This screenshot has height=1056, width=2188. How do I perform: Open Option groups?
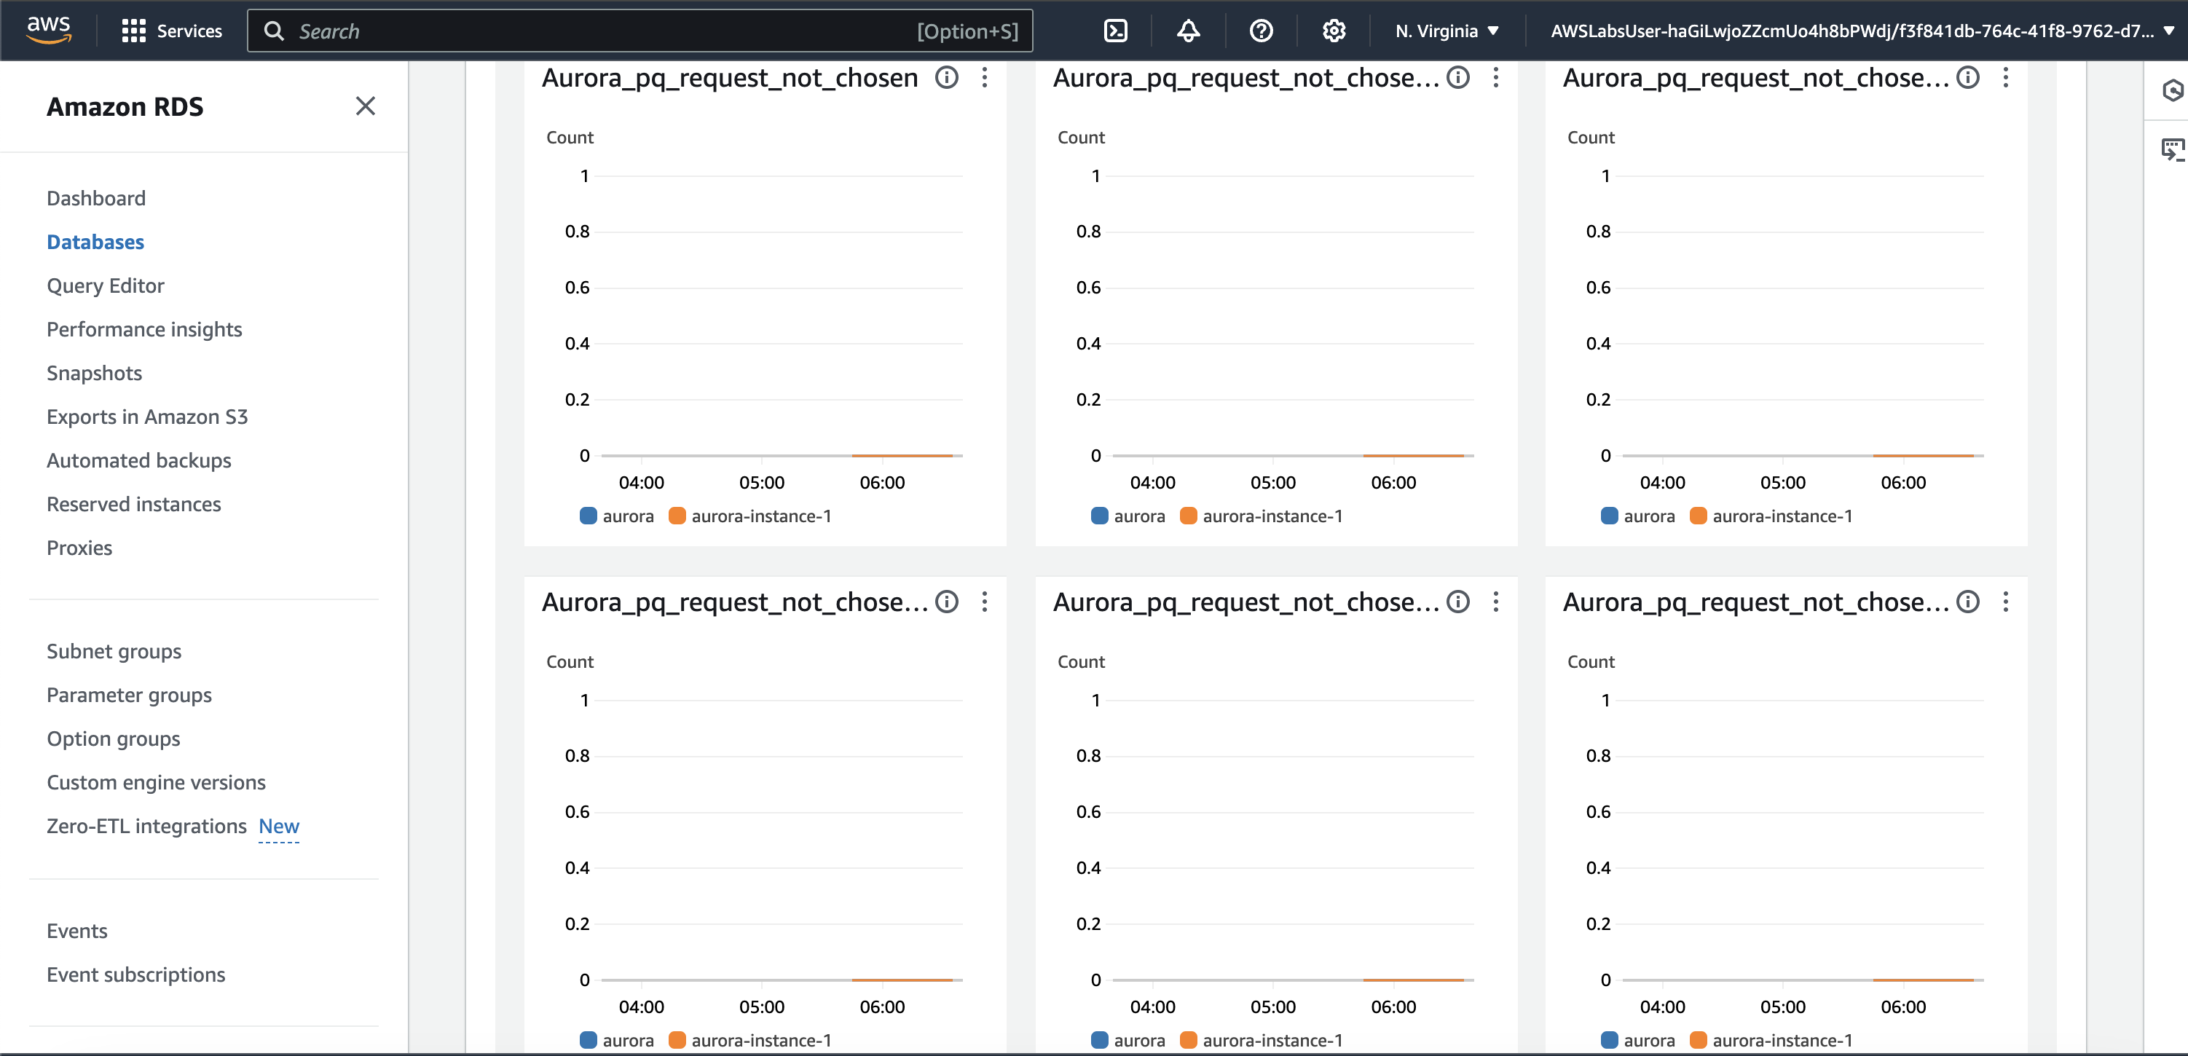113,739
